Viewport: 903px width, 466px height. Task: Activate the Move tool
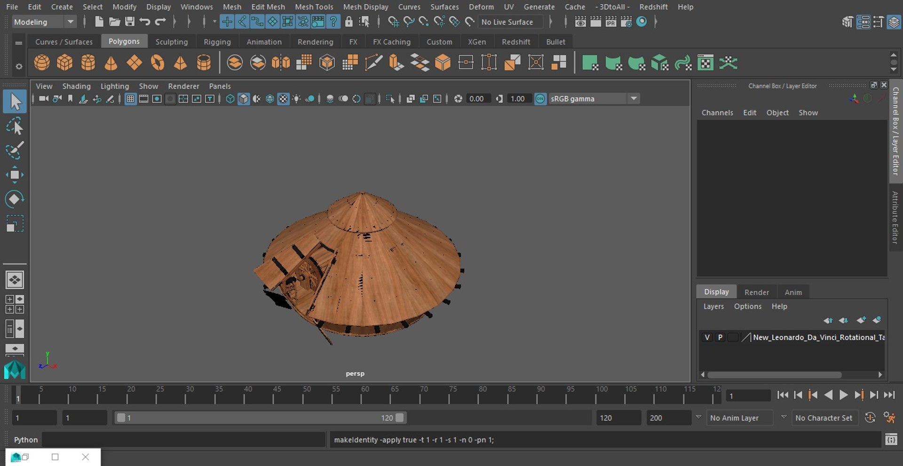pyautogui.click(x=15, y=174)
